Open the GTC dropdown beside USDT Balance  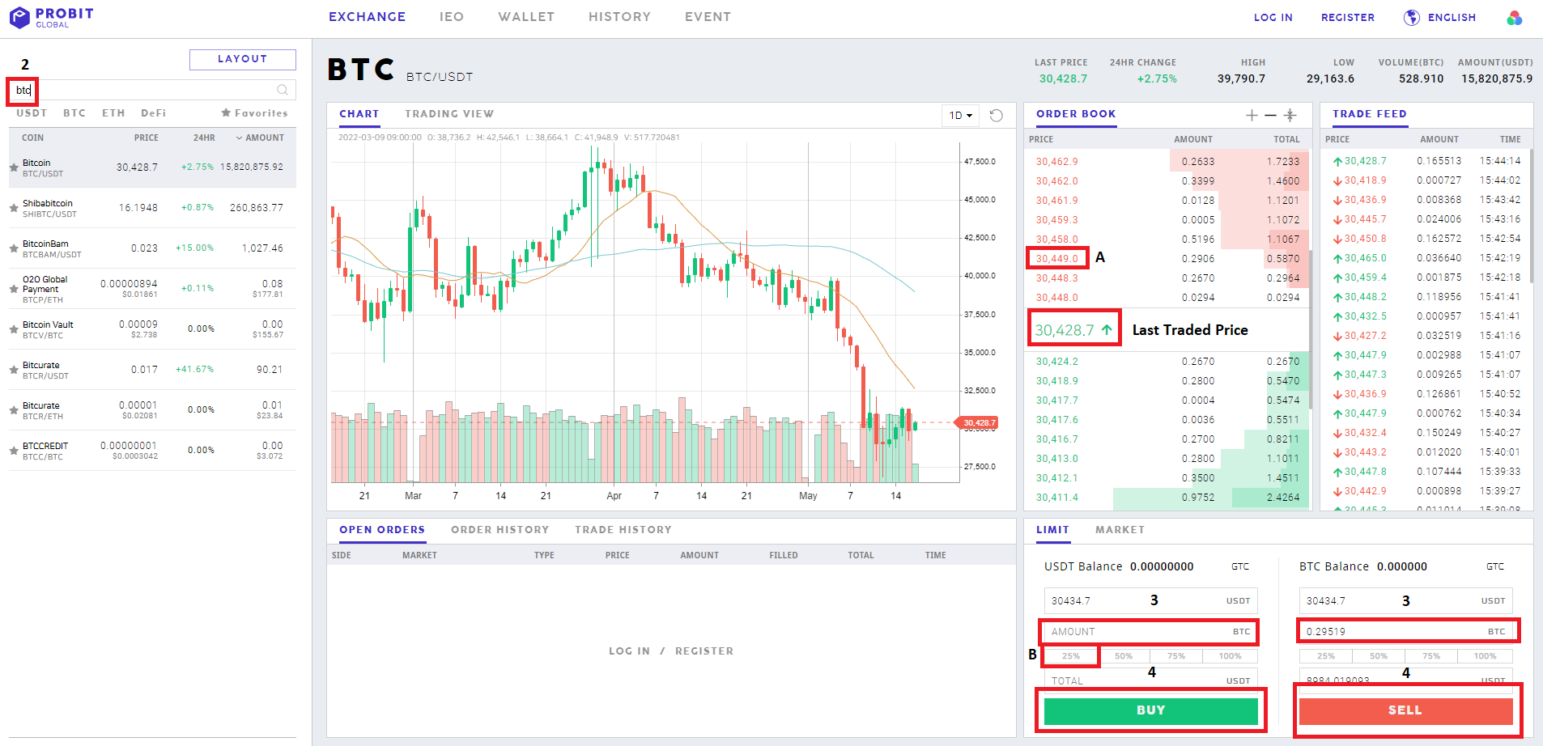(x=1240, y=566)
